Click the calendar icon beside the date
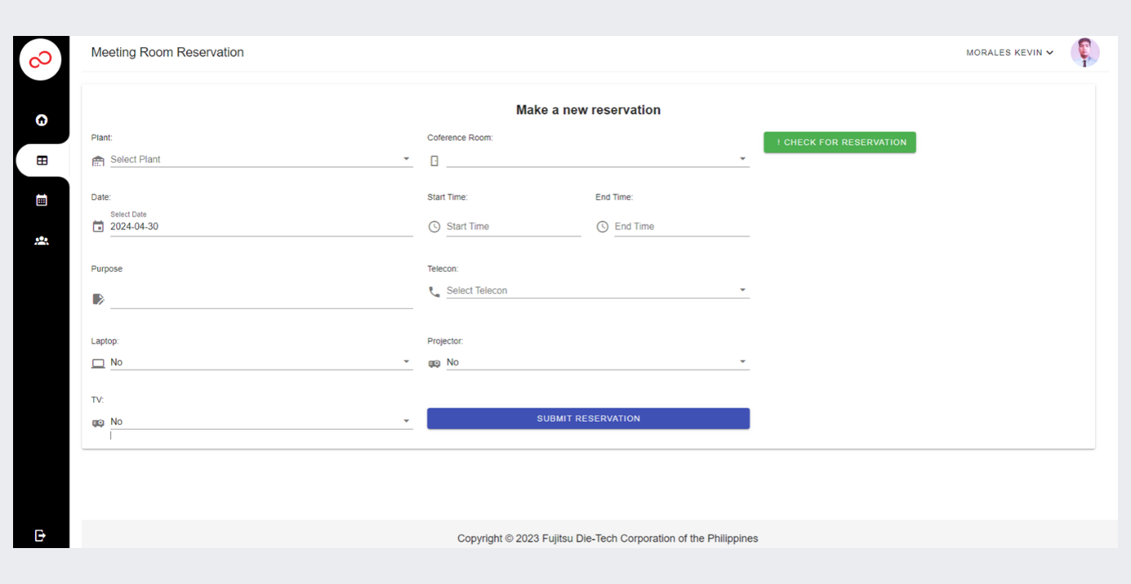The image size is (1131, 584). click(98, 226)
